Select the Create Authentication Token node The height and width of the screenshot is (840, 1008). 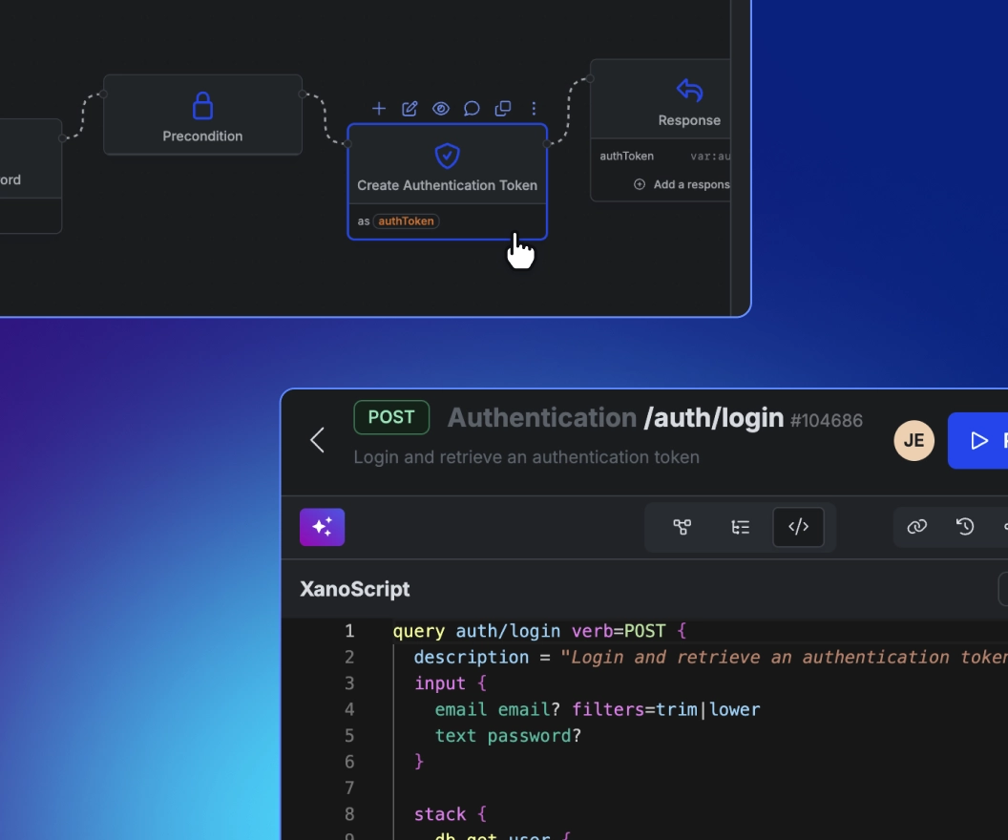point(448,182)
